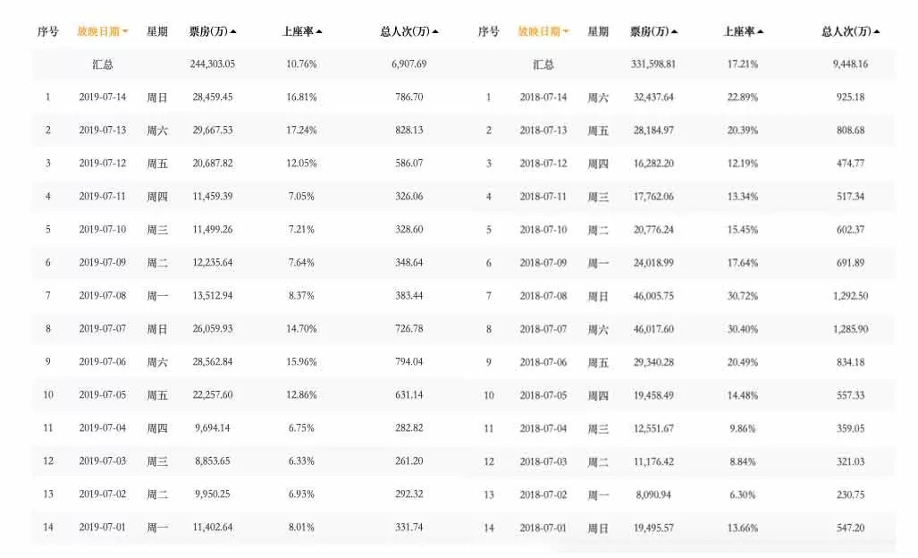Image resolution: width=918 pixels, height=558 pixels.
Task: Select attendance value 547.20
Action: (x=850, y=528)
